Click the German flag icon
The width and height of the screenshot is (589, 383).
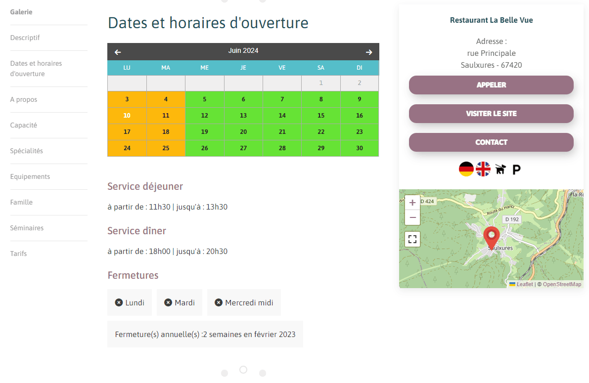pos(466,169)
